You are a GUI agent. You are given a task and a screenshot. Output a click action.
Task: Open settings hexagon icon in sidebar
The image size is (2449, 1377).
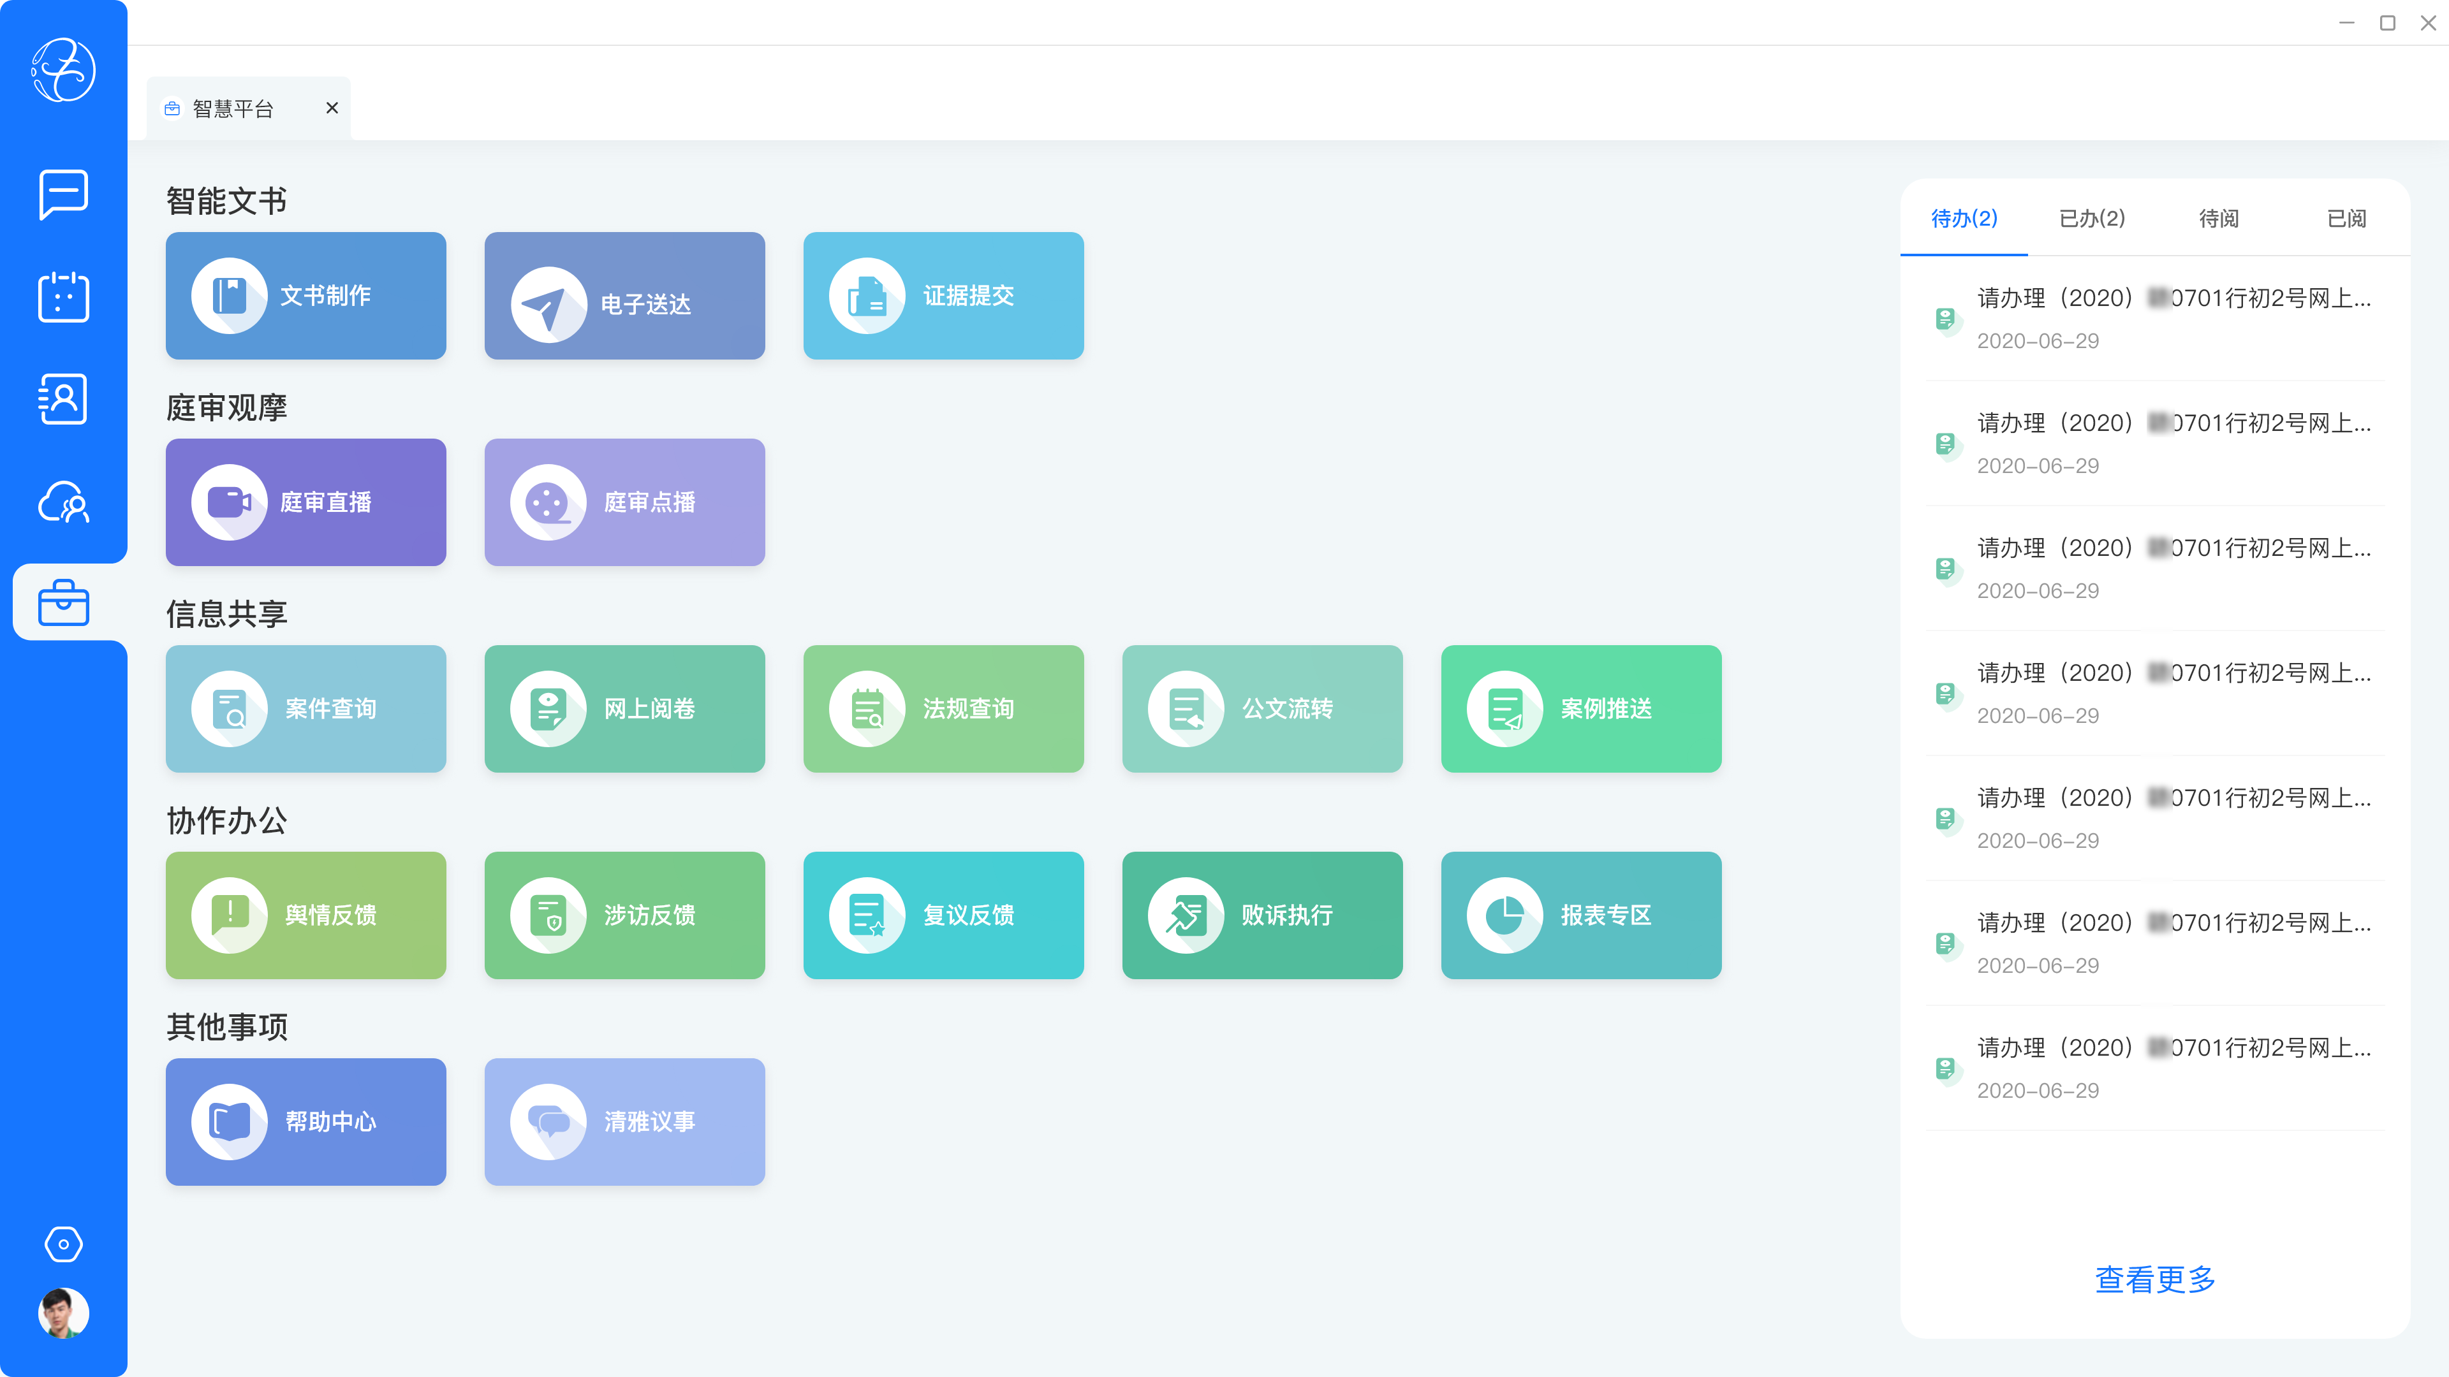tap(64, 1244)
